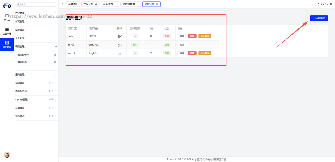
Task: Switch to the 语言包管理 tab
Action: point(128,4)
